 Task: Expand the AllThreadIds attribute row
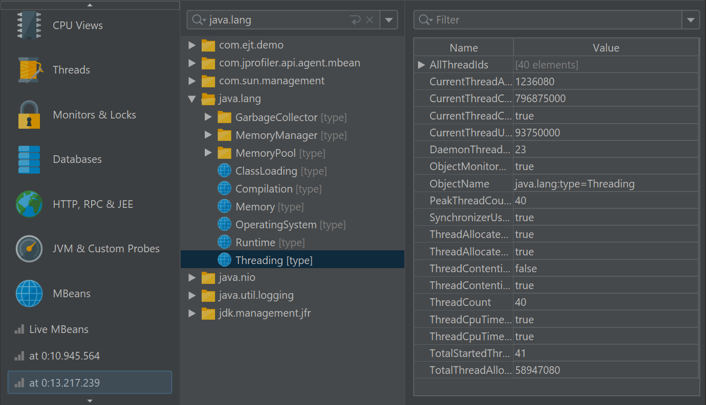[421, 65]
